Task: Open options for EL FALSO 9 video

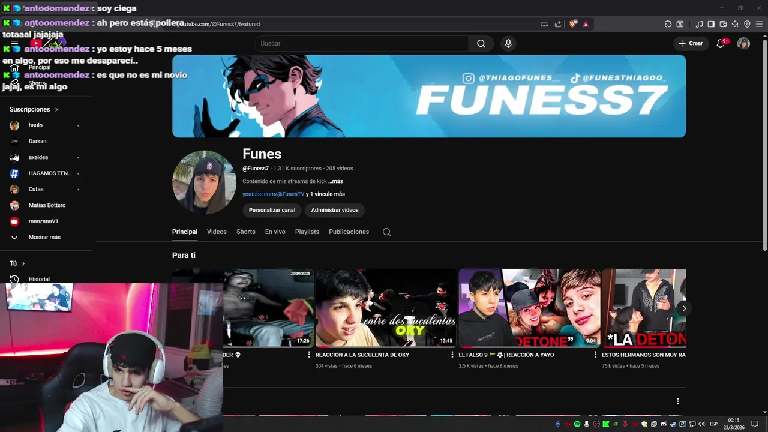Action: coord(596,355)
